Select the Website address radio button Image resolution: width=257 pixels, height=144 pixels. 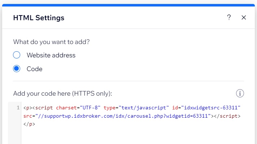17,55
